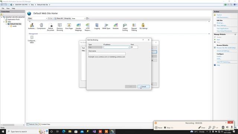The height and width of the screenshot is (134, 238).
Task: Open the IP address dropdown
Action: point(129,47)
